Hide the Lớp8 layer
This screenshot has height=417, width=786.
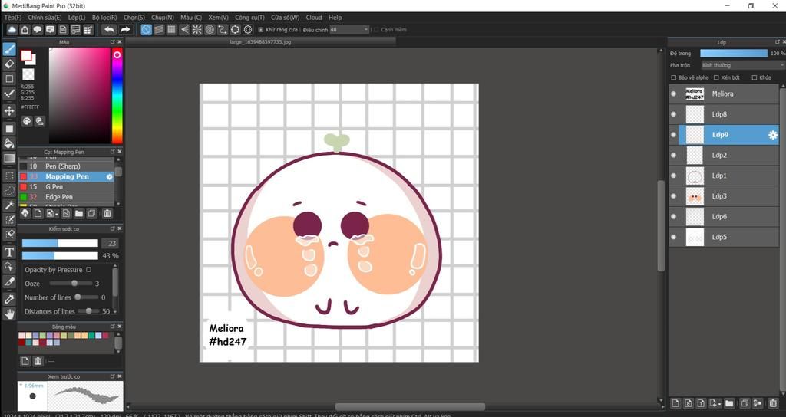pyautogui.click(x=673, y=114)
